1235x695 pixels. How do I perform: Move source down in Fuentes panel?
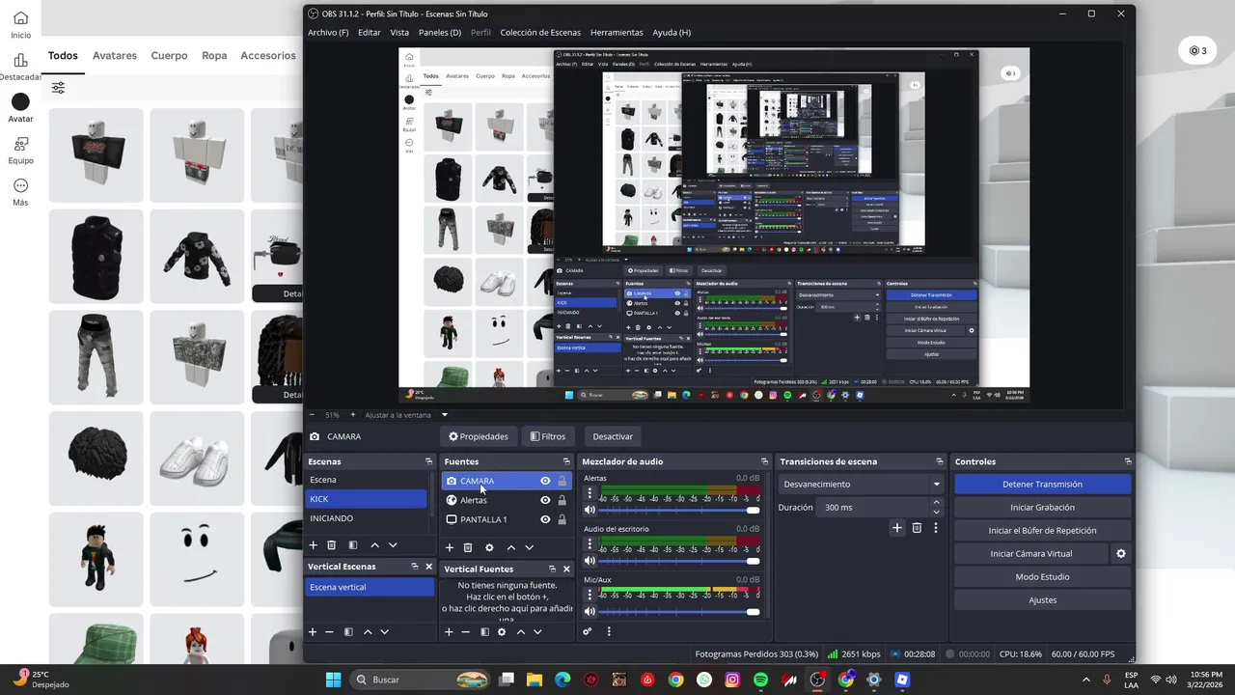529,547
